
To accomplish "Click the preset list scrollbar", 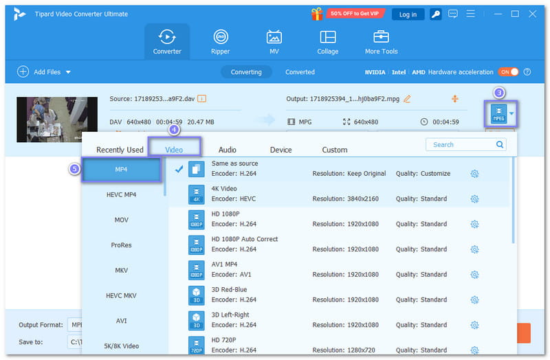I will pyautogui.click(x=513, y=200).
